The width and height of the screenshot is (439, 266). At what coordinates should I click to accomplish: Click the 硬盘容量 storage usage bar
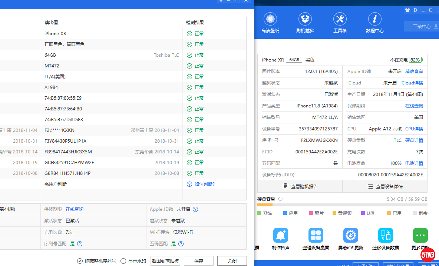(x=342, y=205)
